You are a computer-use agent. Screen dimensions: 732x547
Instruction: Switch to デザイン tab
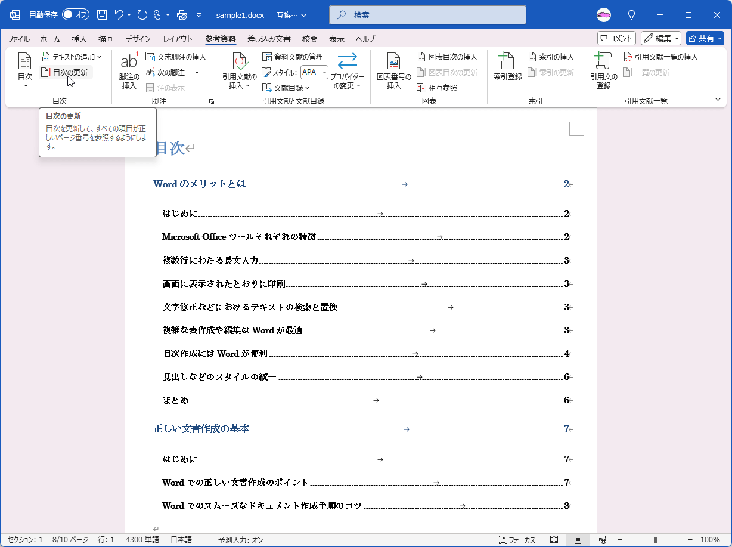click(x=138, y=39)
